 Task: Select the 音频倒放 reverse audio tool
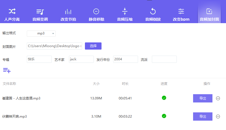point(153,15)
